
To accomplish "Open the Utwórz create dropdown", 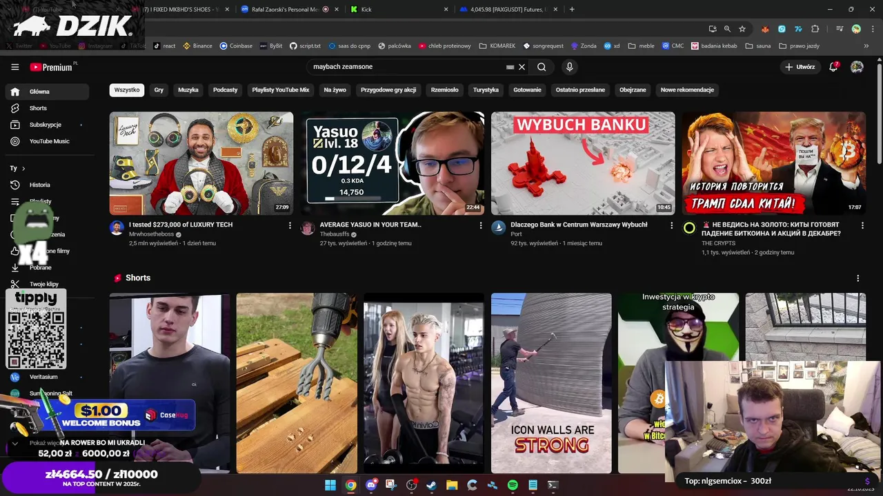I will coord(800,67).
